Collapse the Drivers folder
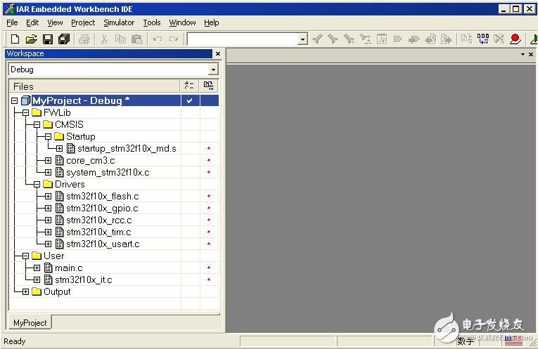The height and width of the screenshot is (349, 538). (37, 184)
